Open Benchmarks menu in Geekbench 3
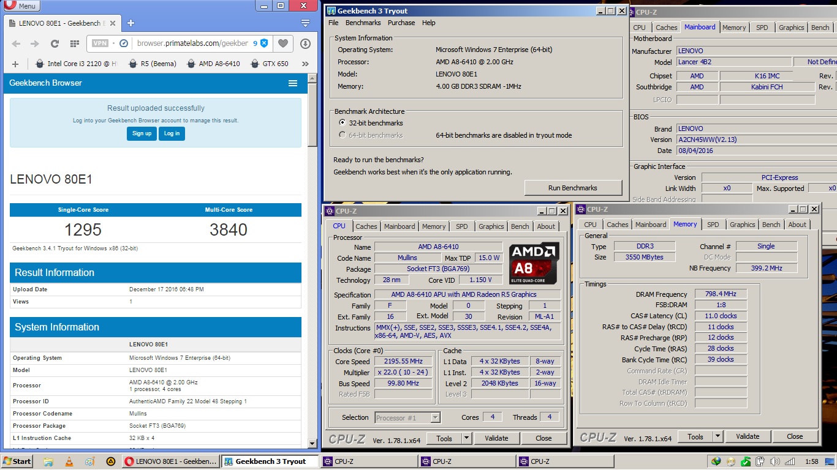The height and width of the screenshot is (470, 837). pos(363,23)
